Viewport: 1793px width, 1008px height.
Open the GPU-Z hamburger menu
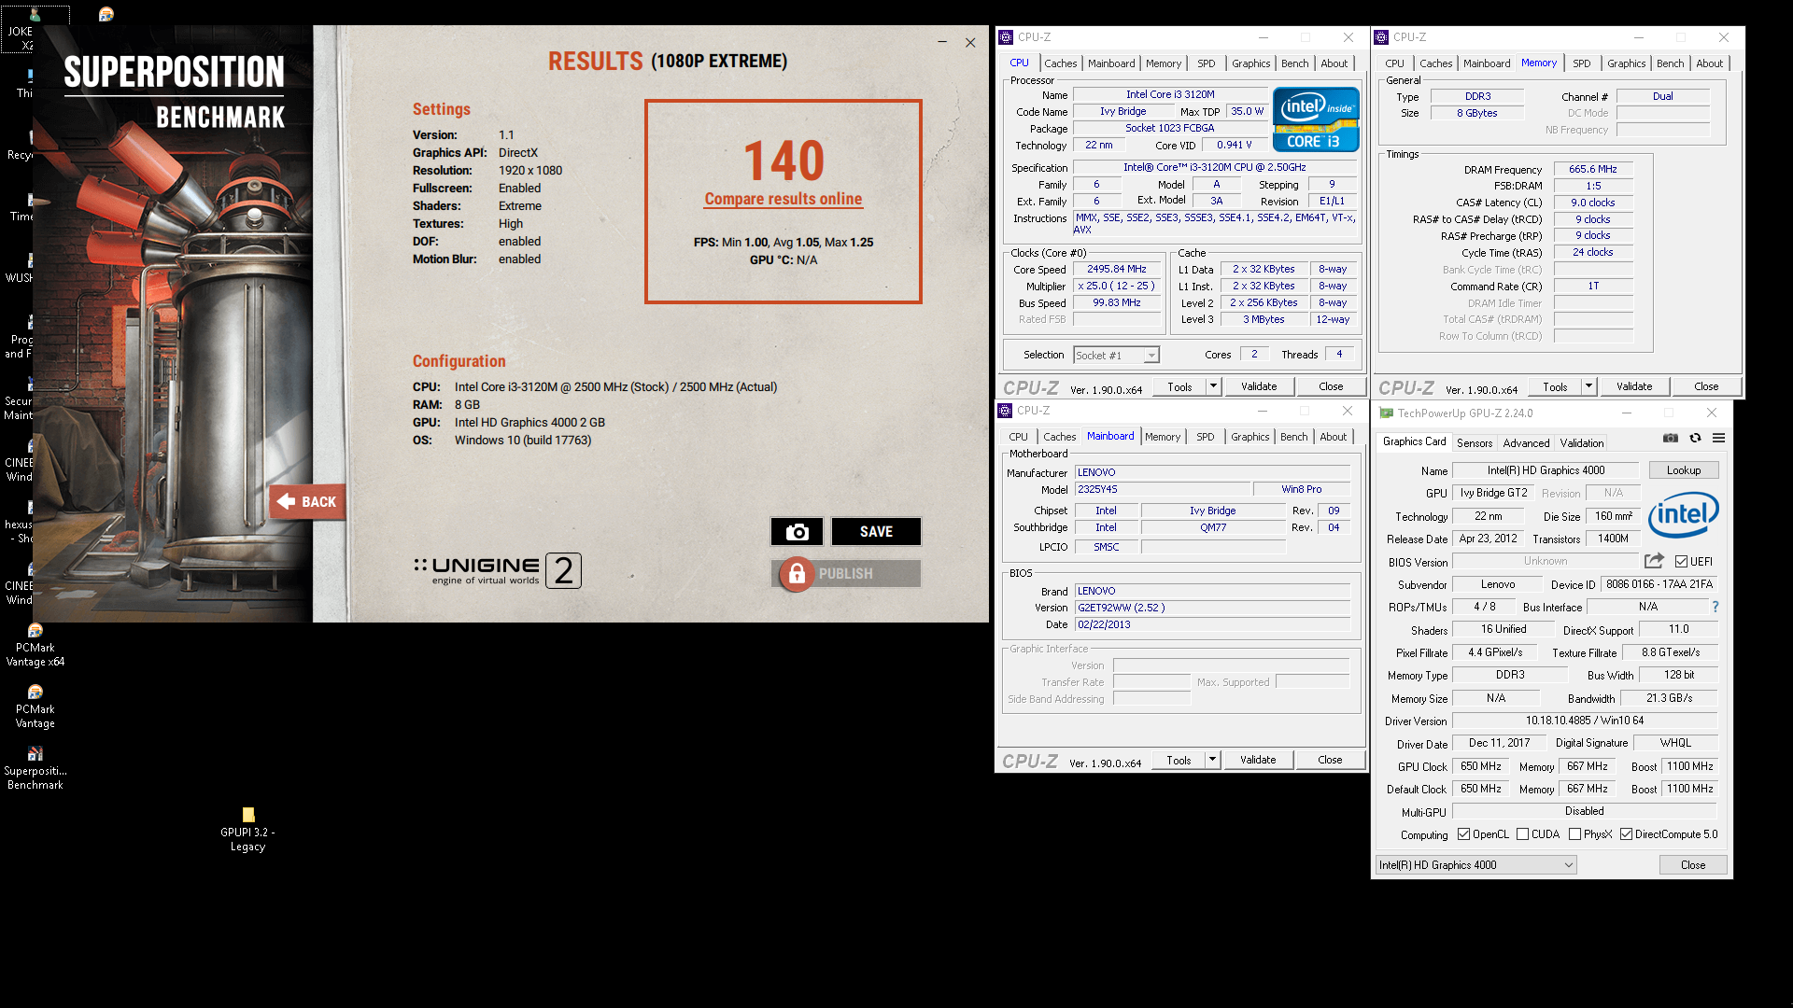(1718, 438)
